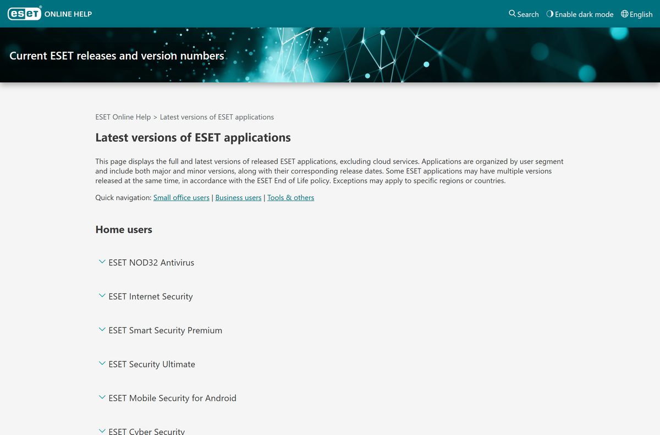Screen dimensions: 660x435
Task: Click the dark mode half-circle icon
Action: click(549, 14)
